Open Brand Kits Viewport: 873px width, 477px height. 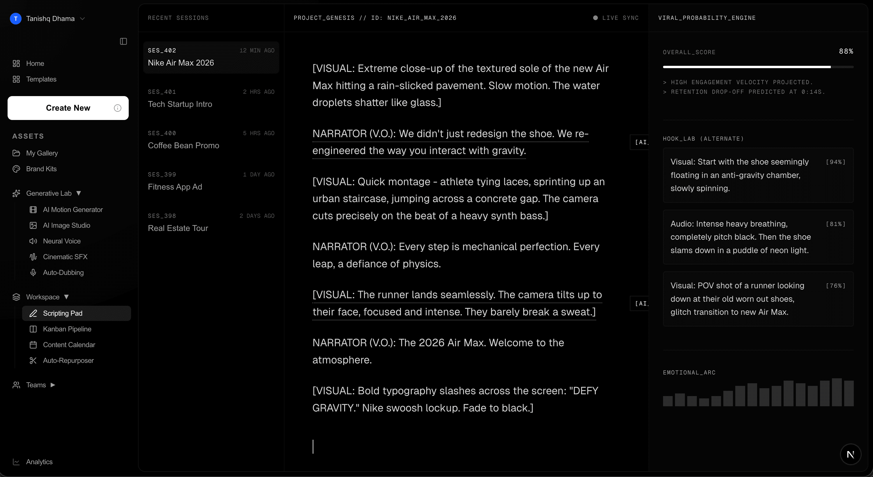tap(41, 169)
